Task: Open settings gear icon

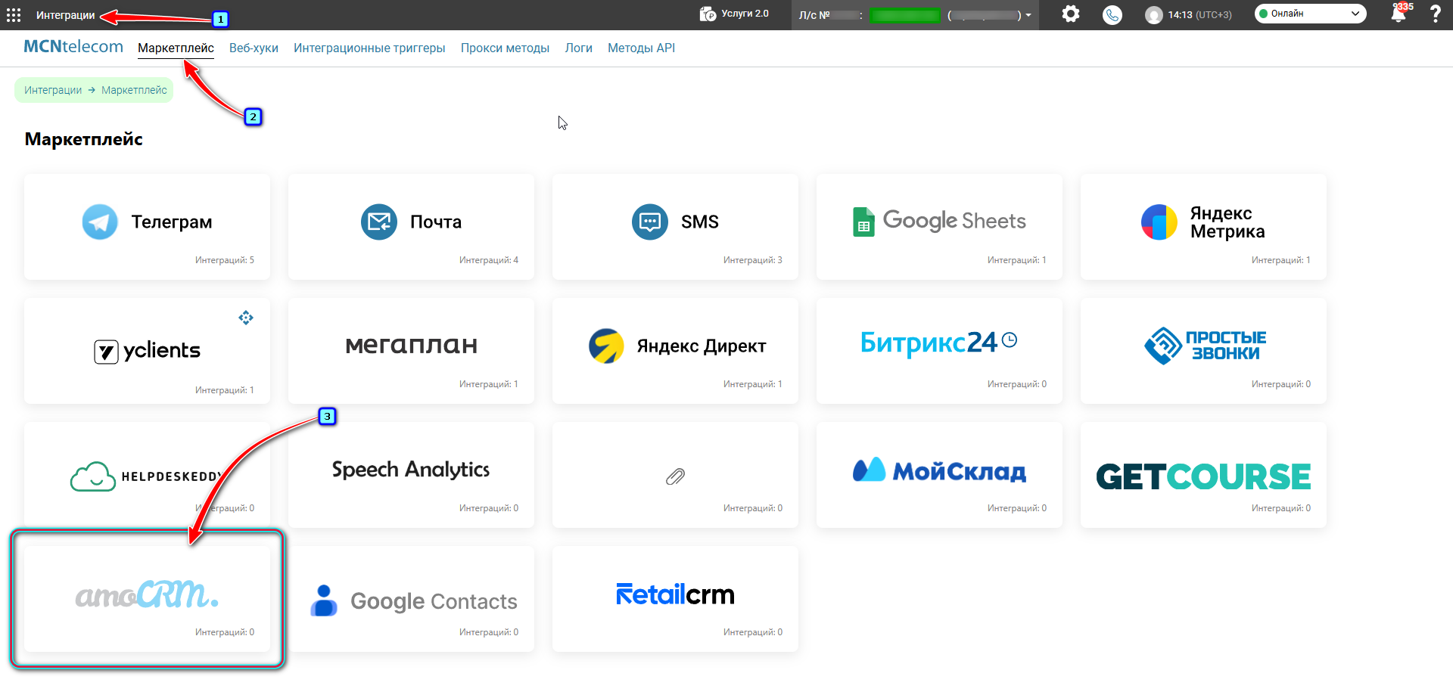Action: [x=1070, y=14]
